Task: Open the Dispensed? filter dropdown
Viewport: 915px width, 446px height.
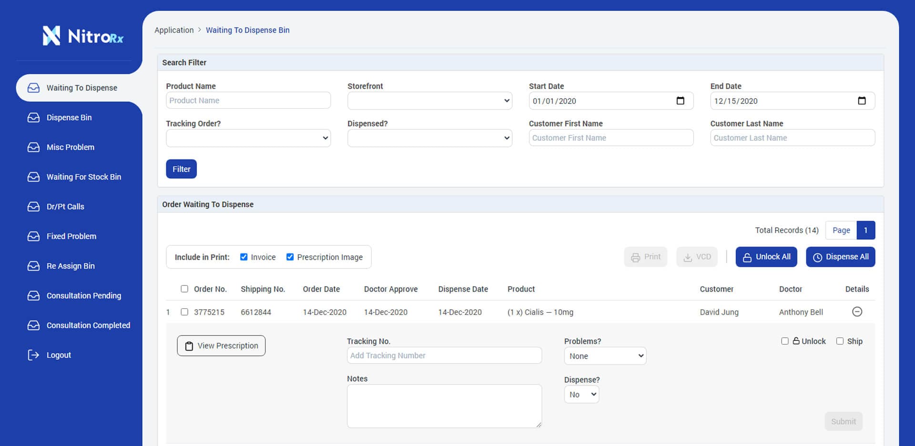Action: click(x=430, y=138)
